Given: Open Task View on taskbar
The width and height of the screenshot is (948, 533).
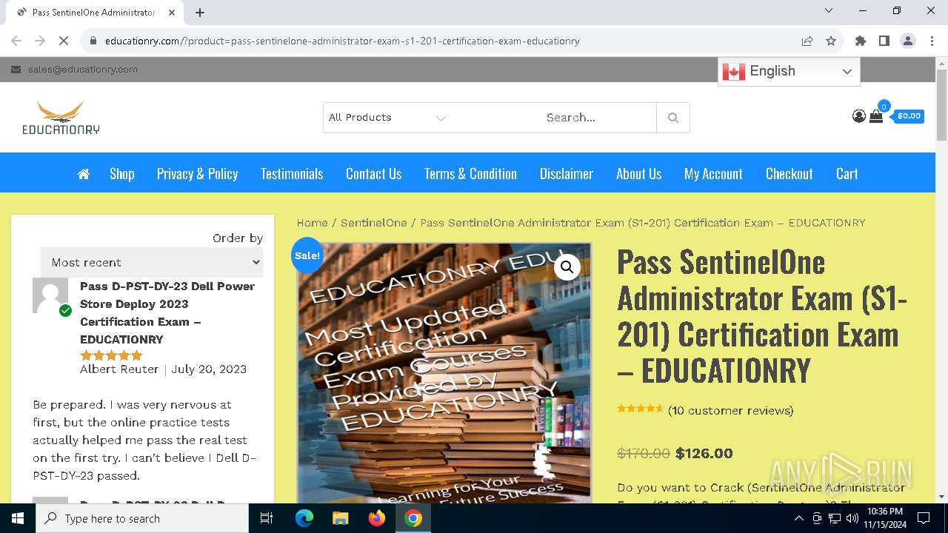Looking at the screenshot, I should pos(267,518).
